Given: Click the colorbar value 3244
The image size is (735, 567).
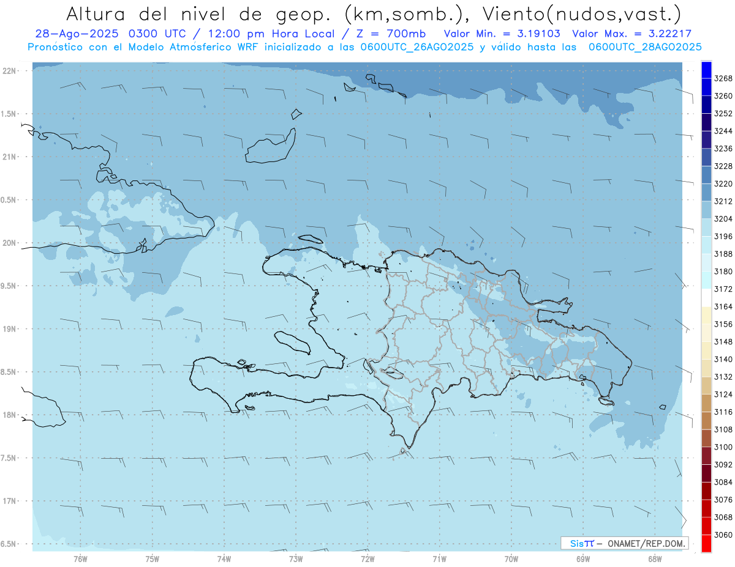Looking at the screenshot, I should [723, 131].
